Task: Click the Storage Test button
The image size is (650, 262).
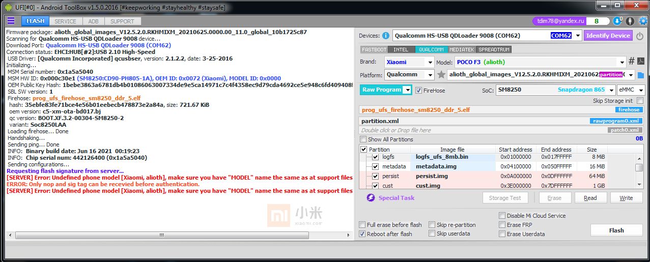Action: [x=505, y=198]
